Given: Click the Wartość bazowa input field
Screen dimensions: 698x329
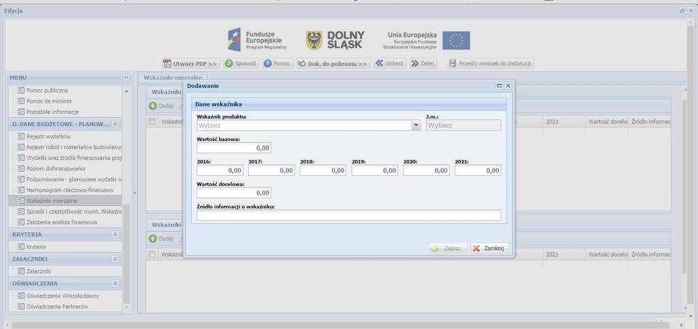Looking at the screenshot, I should (x=234, y=148).
